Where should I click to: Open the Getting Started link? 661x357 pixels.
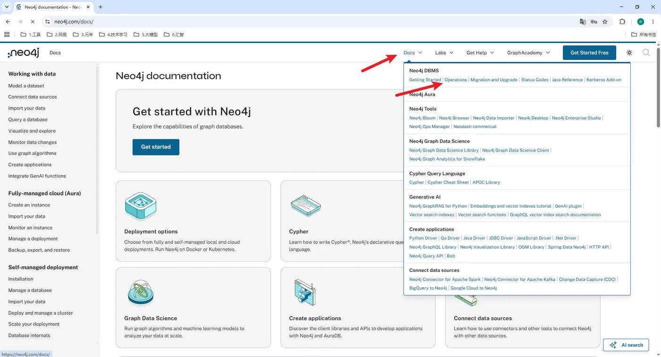pos(425,80)
